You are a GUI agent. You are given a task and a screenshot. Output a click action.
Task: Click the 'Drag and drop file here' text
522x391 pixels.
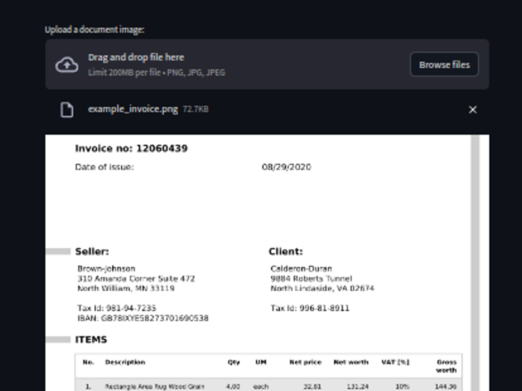[x=136, y=57]
